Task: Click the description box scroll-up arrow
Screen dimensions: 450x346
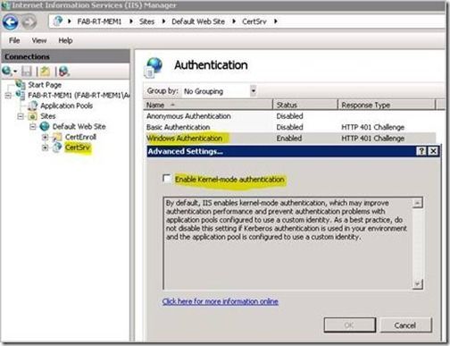Action: pos(417,203)
